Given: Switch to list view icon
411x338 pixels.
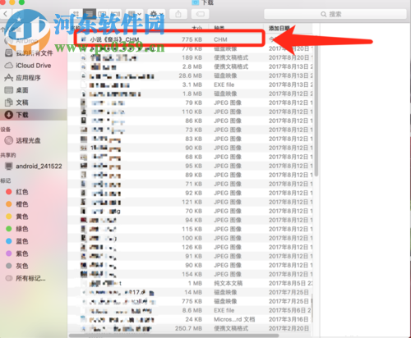Looking at the screenshot, I should [90, 14].
